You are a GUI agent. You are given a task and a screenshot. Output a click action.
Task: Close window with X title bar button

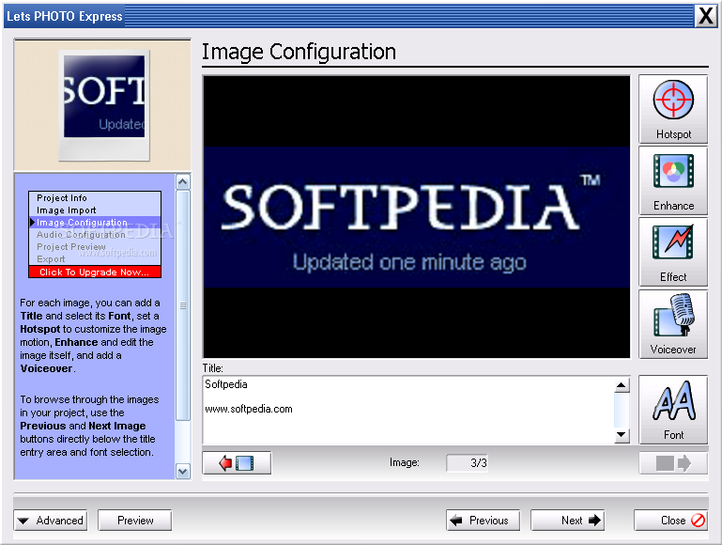point(705,16)
